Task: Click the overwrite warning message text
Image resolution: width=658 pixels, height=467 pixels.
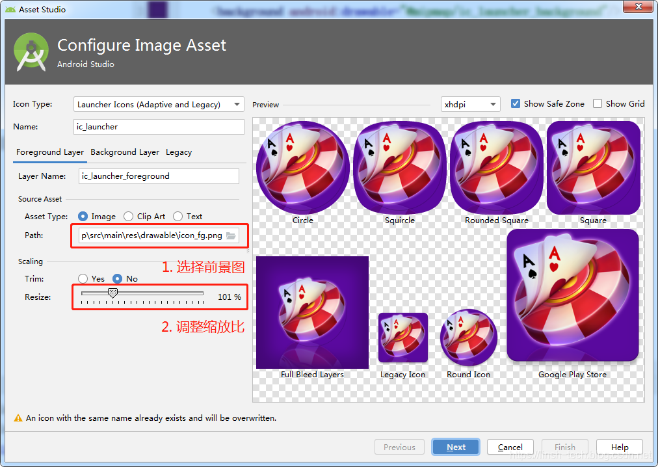Action: tap(151, 418)
